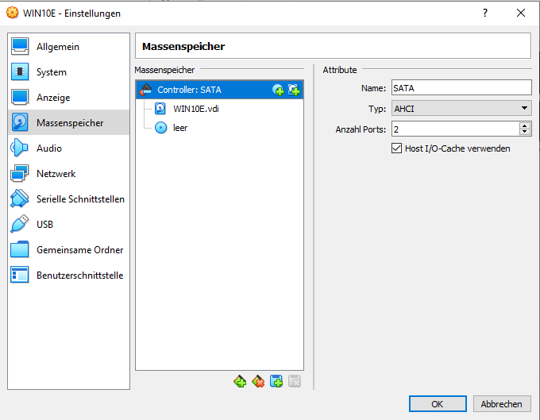
Task: Open the USB settings category
Action: (68, 224)
